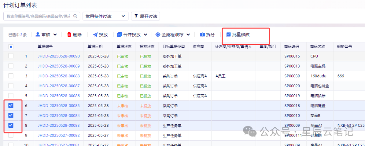The height and width of the screenshot is (146, 365).
Task: Click the 展开过滤 button
Action: [x=145, y=16]
